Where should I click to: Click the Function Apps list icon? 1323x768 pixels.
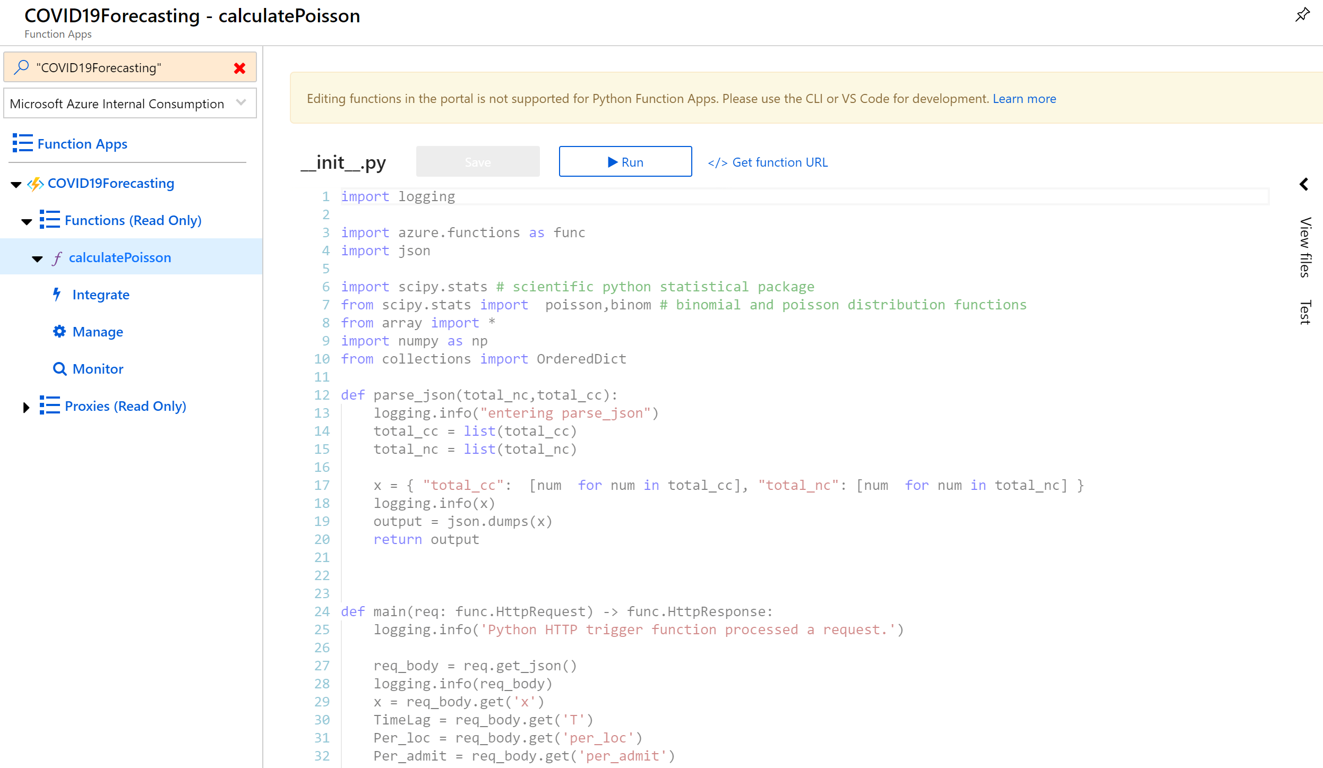22,143
